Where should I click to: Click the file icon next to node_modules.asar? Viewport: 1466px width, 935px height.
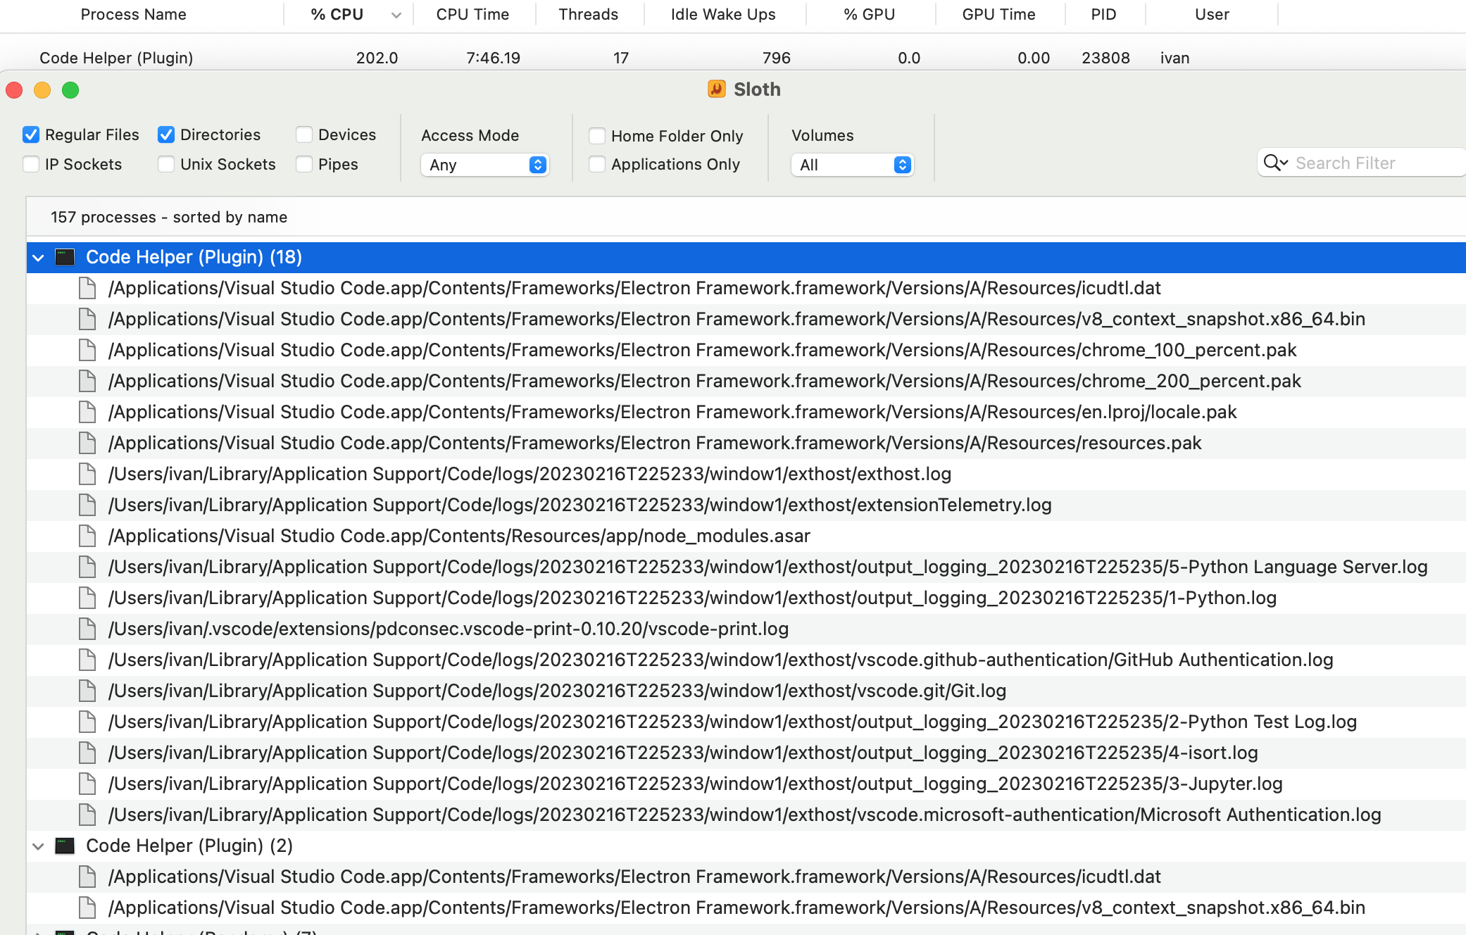click(x=87, y=535)
